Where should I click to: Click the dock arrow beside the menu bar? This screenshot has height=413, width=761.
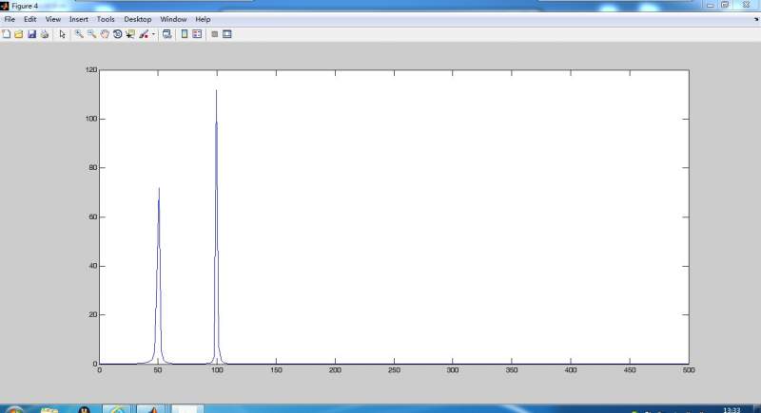coord(756,19)
